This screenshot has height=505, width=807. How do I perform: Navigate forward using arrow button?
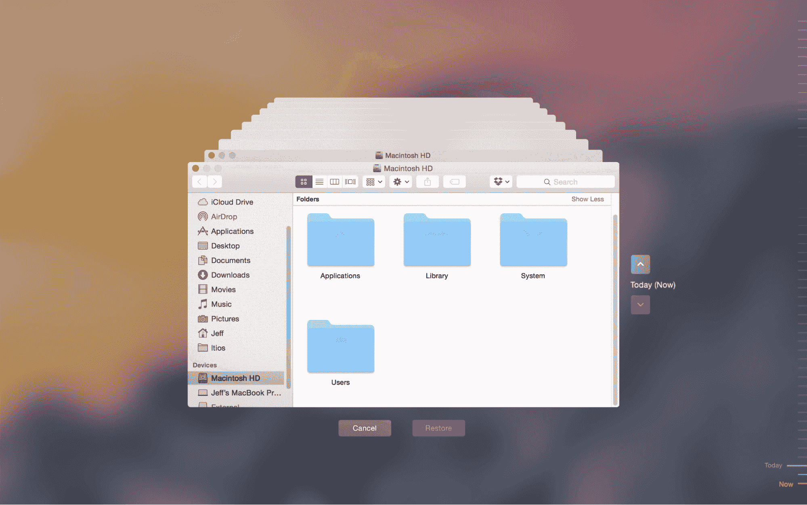215,180
